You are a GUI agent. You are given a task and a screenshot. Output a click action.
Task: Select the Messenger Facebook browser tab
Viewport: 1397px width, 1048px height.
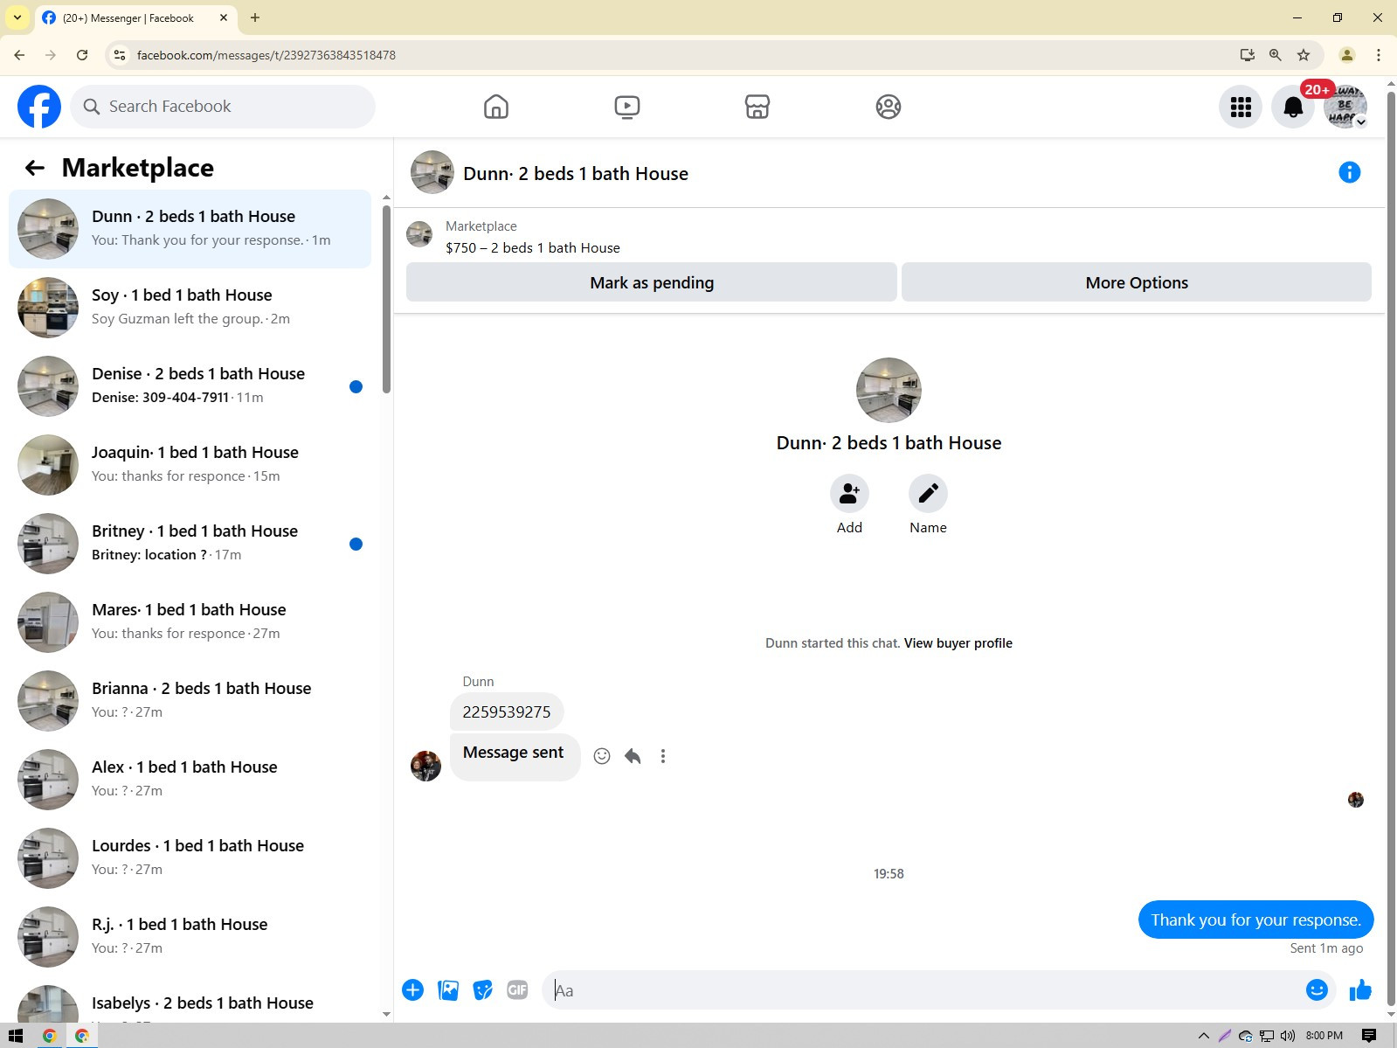point(135,17)
